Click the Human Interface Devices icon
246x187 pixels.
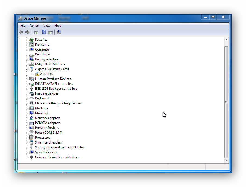(x=31, y=79)
